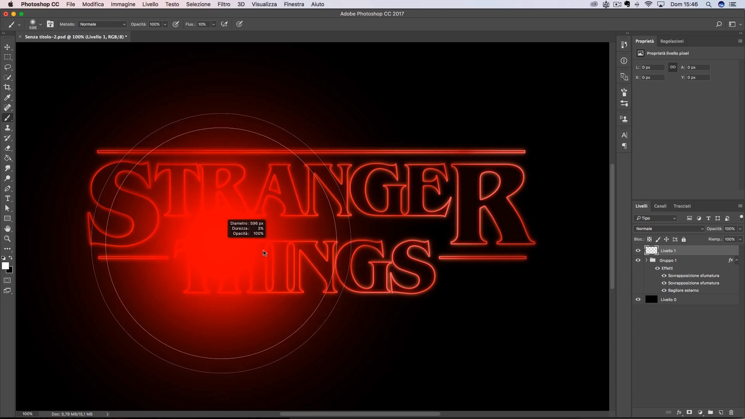This screenshot has height=419, width=745.
Task: Select the Quick Selection tool
Action: 7,77
